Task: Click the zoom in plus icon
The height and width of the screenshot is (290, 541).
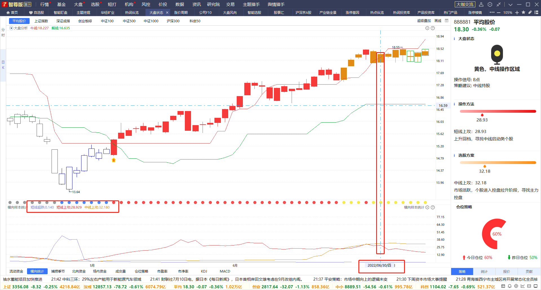Action: (x=517, y=13)
